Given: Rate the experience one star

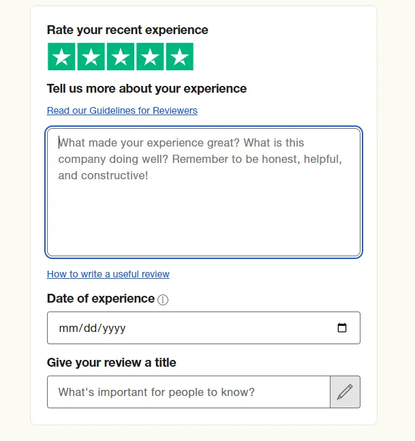Looking at the screenshot, I should (61, 57).
